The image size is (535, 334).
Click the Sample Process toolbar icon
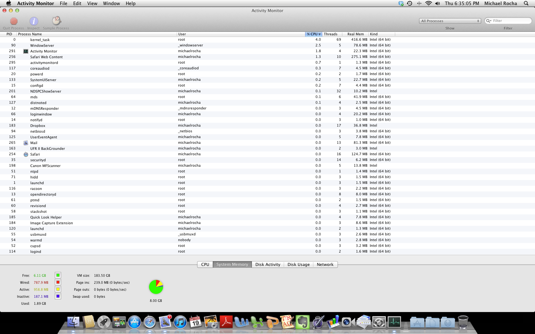[x=56, y=21]
